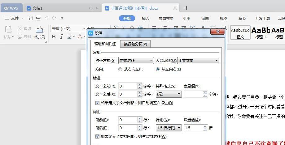Click the WPS home tab logo
285x145 pixels.
click(11, 8)
